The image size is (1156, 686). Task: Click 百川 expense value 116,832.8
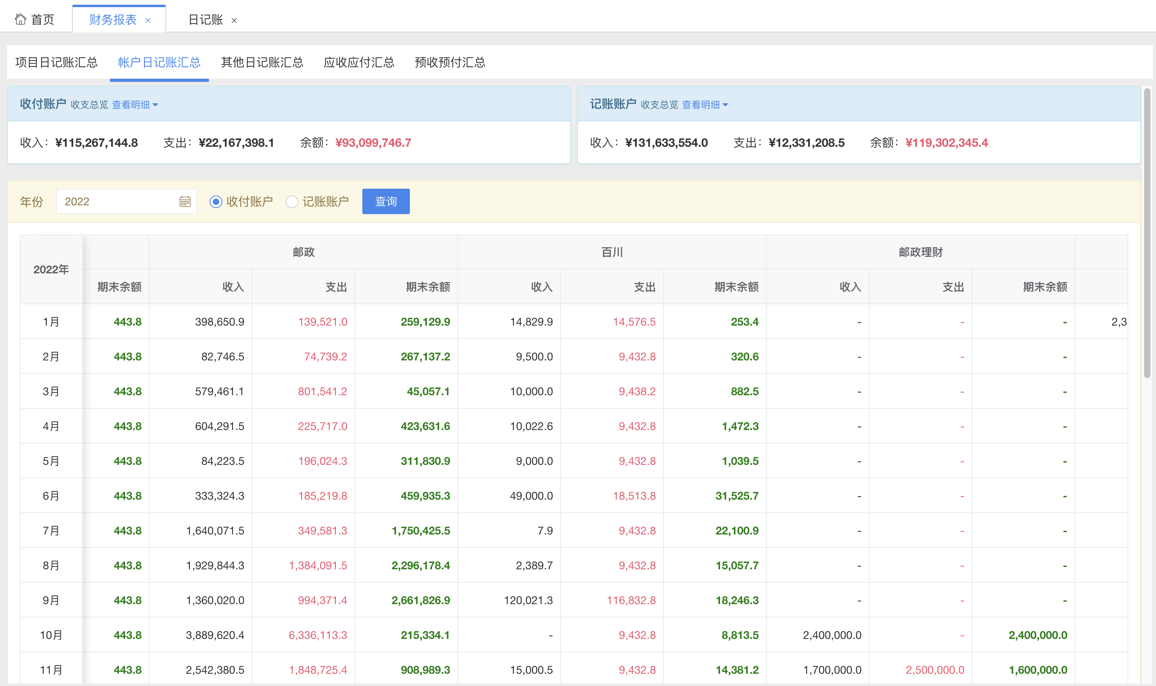(631, 600)
